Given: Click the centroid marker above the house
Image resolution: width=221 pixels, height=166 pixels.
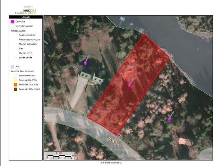Looking at the screenshot, I should [85, 63].
